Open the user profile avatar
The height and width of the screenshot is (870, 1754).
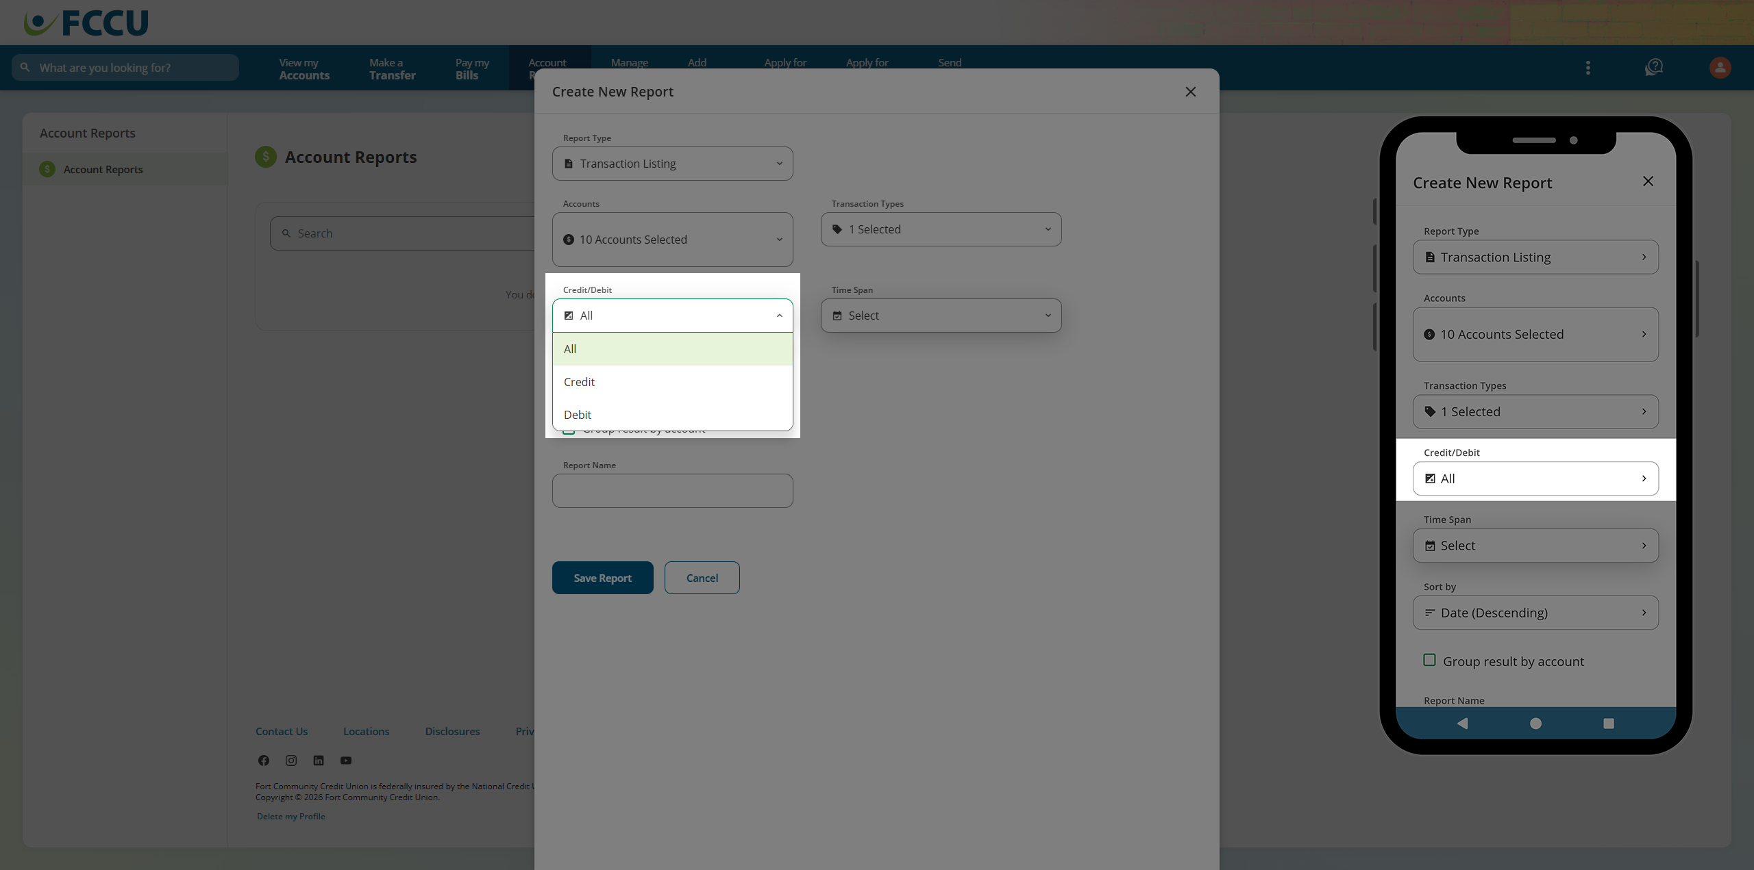click(x=1720, y=68)
